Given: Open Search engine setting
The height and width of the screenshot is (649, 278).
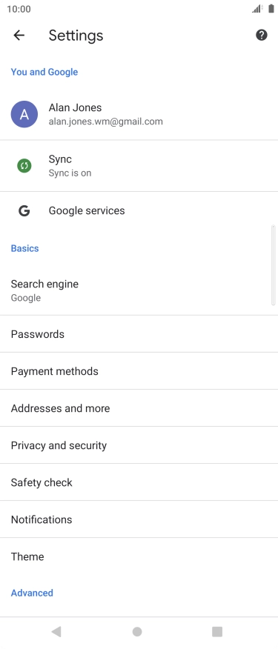Looking at the screenshot, I should (x=139, y=290).
